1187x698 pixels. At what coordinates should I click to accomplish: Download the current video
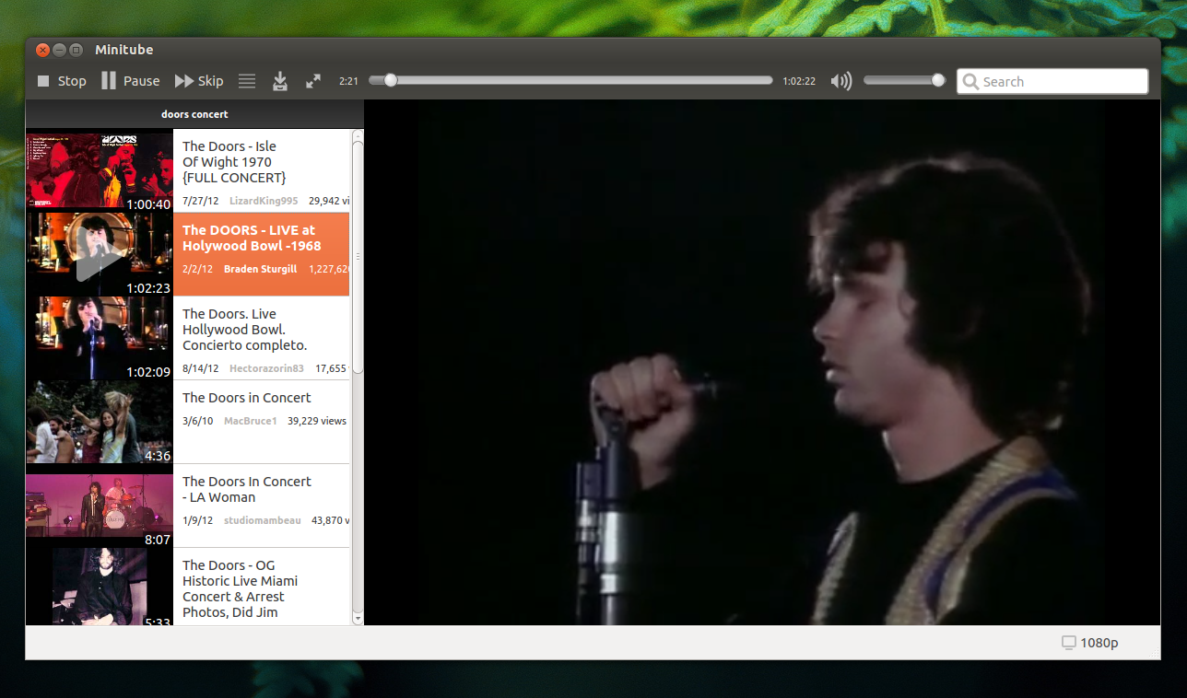[x=280, y=81]
